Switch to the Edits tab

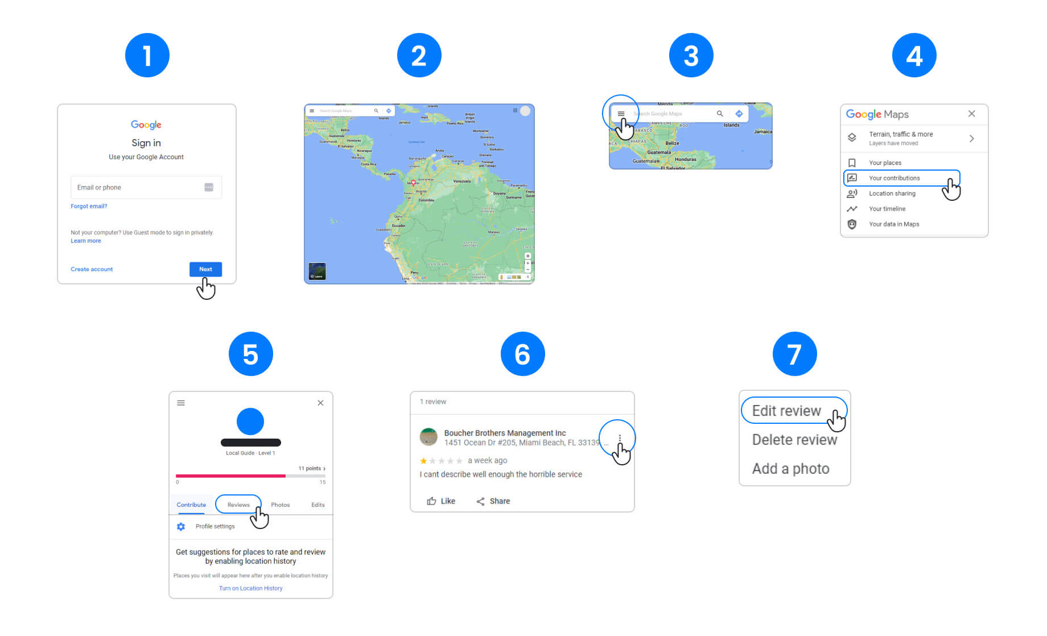coord(318,505)
